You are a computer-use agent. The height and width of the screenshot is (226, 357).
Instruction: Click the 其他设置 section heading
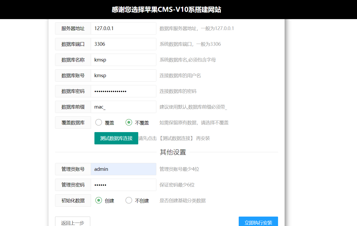(x=173, y=152)
